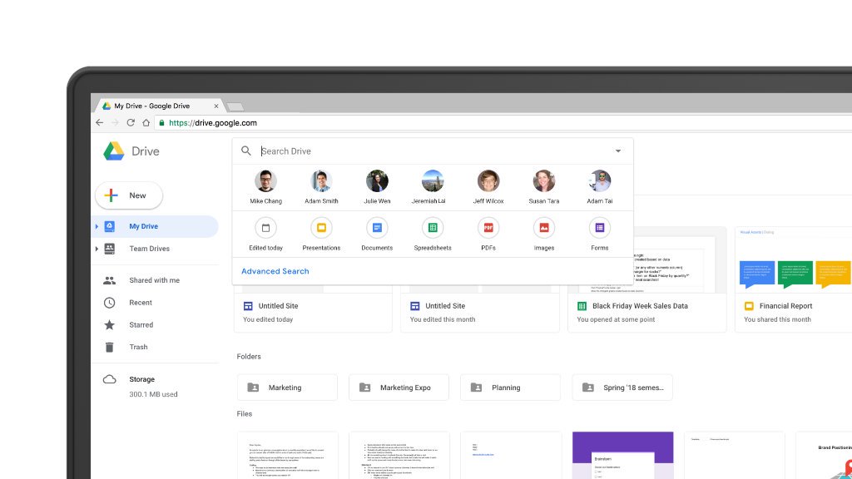Image resolution: width=852 pixels, height=479 pixels.
Task: Click the 300.1 MB used text
Action: (153, 394)
